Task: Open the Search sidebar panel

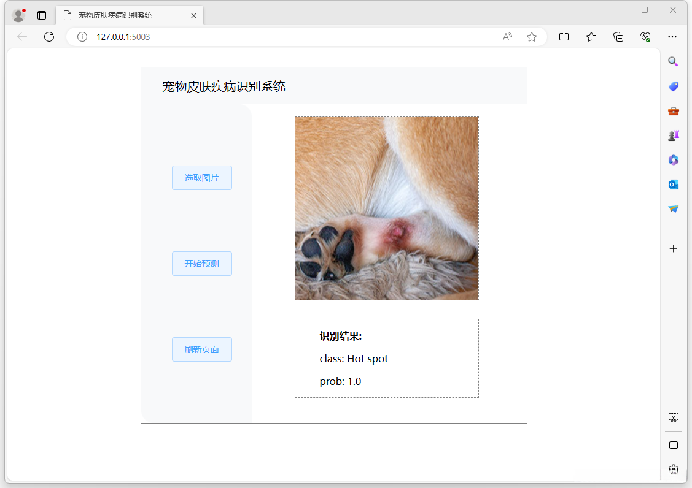Action: pos(673,61)
